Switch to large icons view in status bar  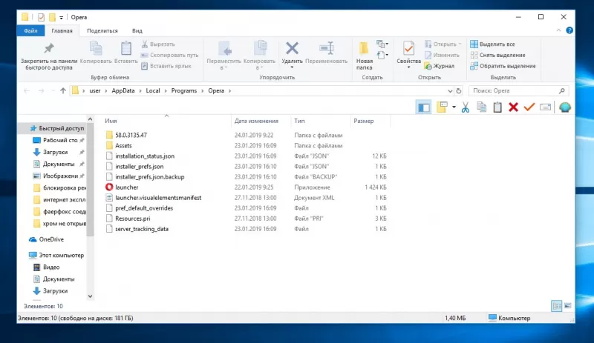pyautogui.click(x=569, y=305)
